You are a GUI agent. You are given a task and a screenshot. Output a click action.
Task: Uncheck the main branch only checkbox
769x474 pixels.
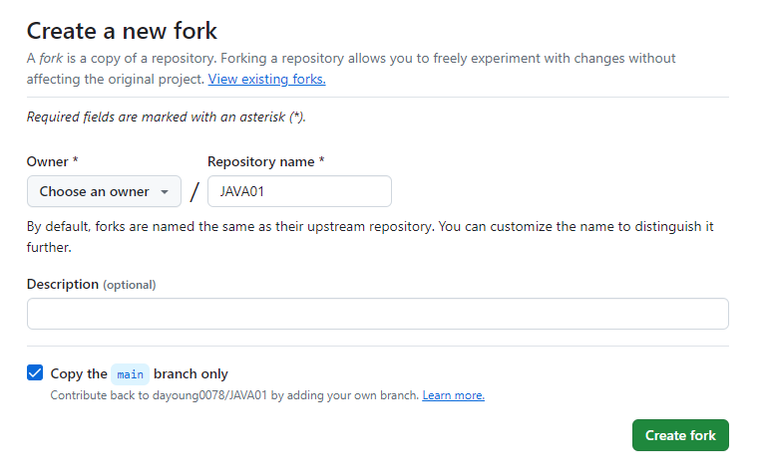[35, 373]
